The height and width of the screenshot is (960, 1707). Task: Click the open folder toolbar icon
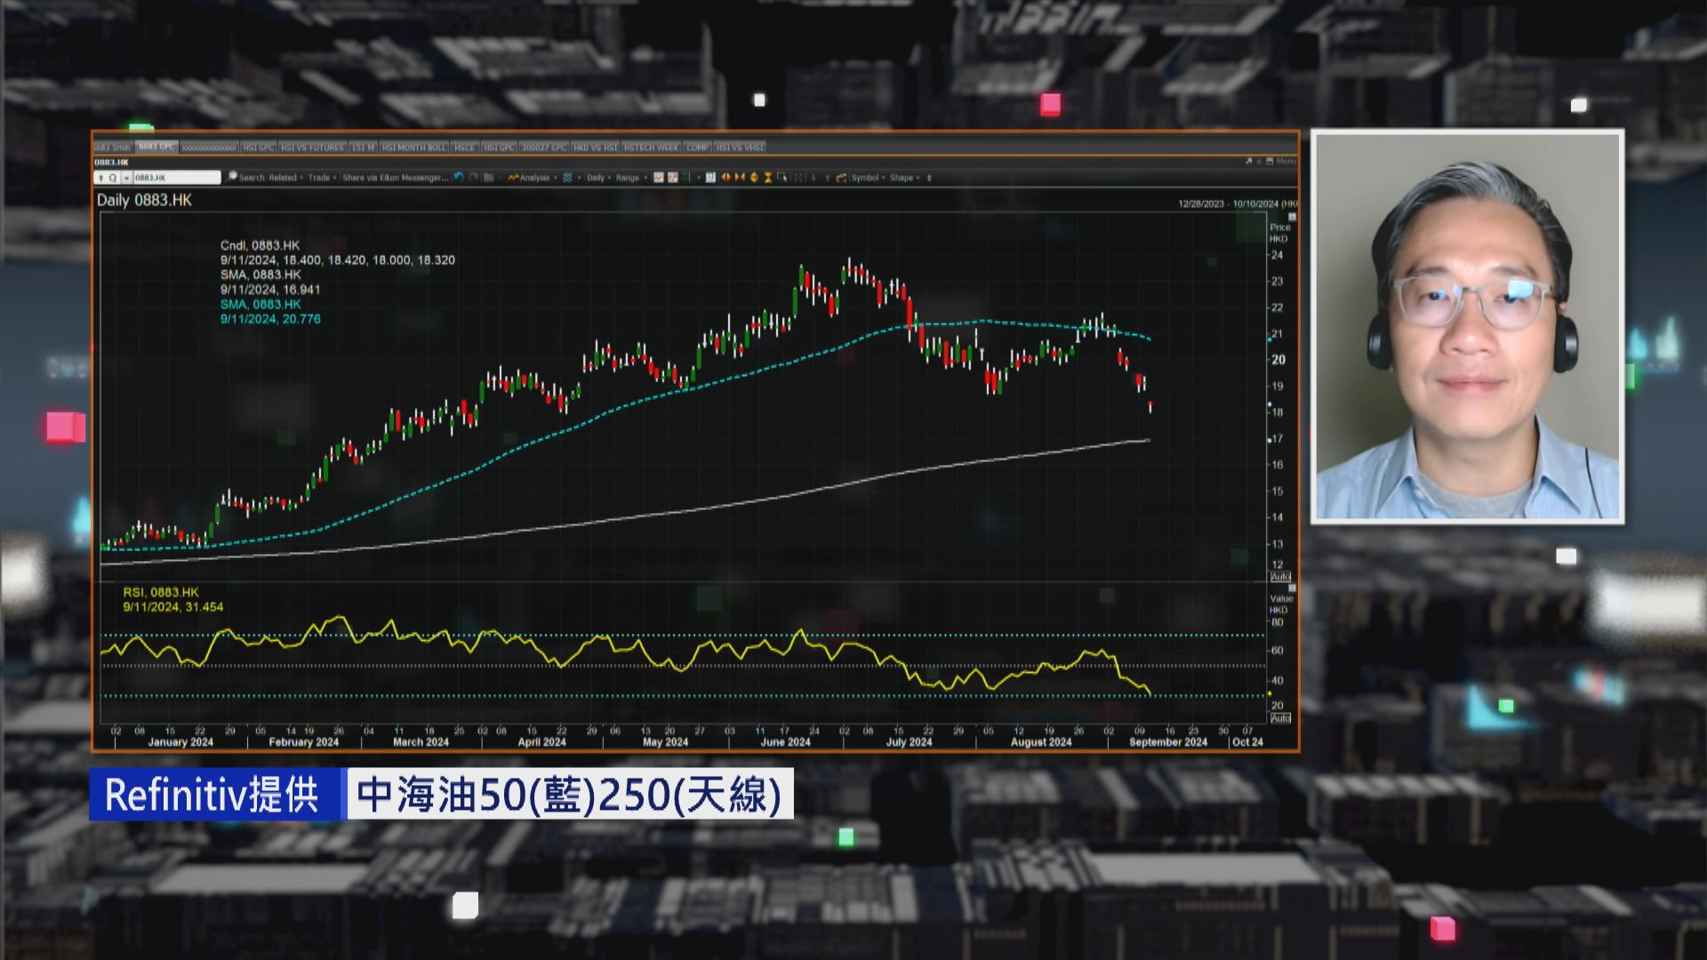pos(489,177)
